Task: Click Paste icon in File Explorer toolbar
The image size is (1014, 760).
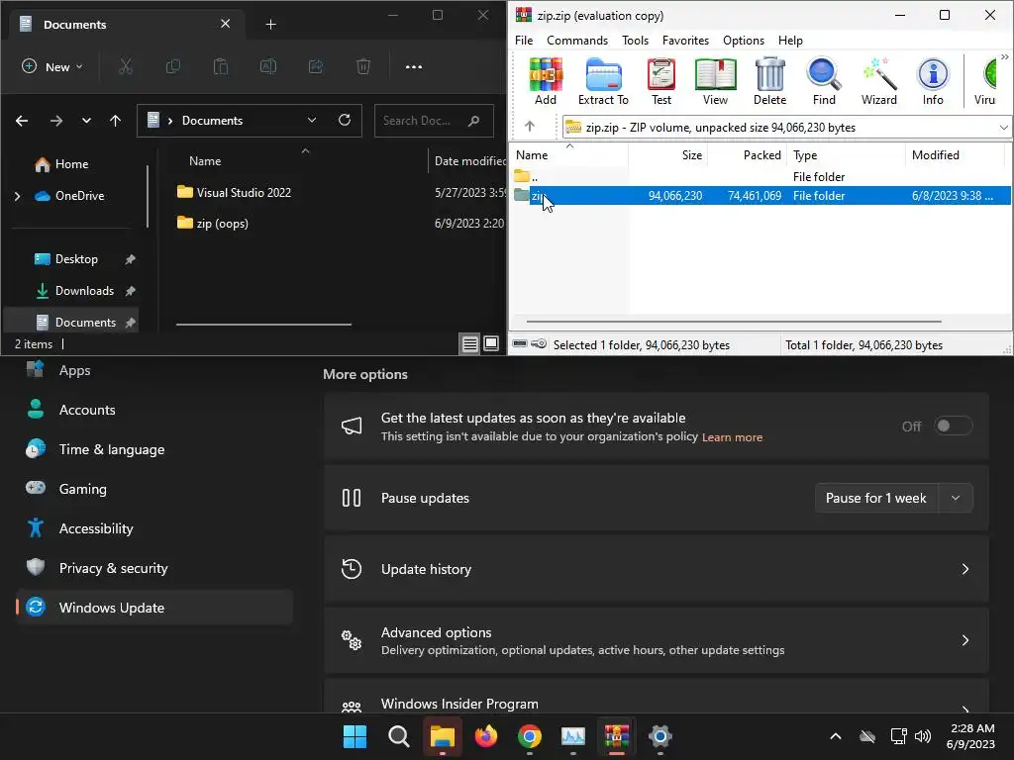Action: [221, 66]
